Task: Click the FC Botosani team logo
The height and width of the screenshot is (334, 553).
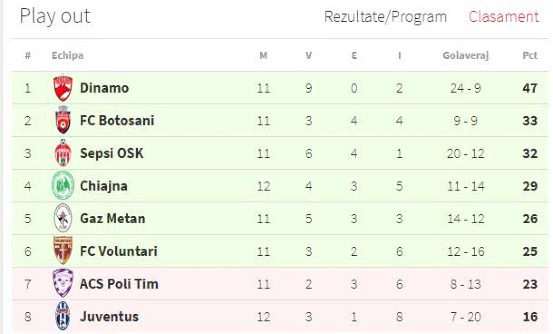Action: 63,120
